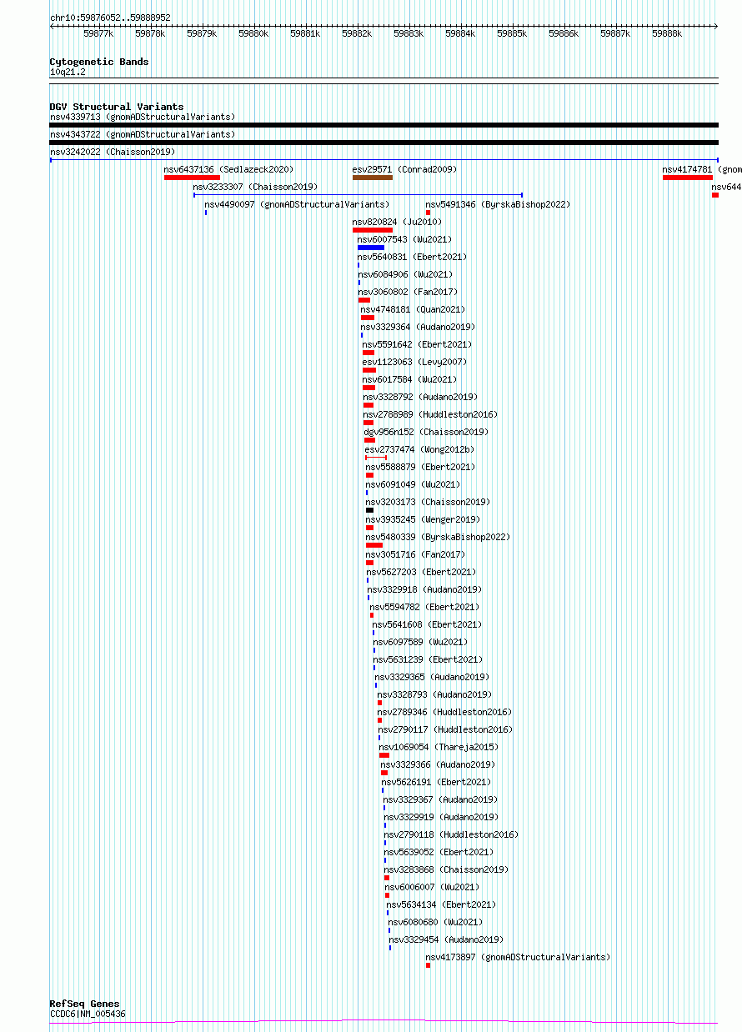Click the 10q21.2 cytogenetic band label
Viewport: 742px width, 1032px height.
[x=68, y=72]
